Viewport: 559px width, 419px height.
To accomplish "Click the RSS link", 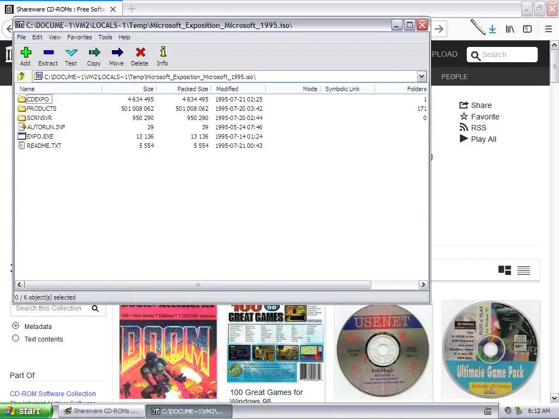I will point(473,128).
